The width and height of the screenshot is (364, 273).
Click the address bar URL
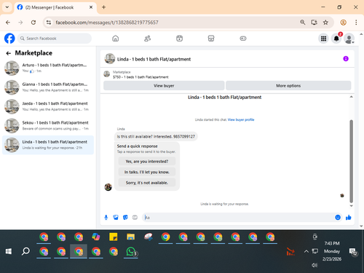click(107, 23)
